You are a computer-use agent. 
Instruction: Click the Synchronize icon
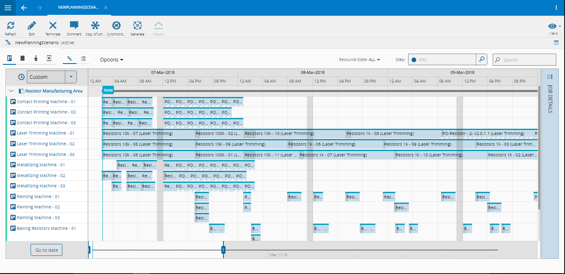[x=116, y=26]
